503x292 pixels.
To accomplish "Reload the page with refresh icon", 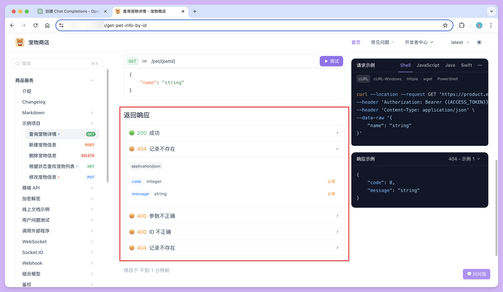I will pyautogui.click(x=35, y=25).
